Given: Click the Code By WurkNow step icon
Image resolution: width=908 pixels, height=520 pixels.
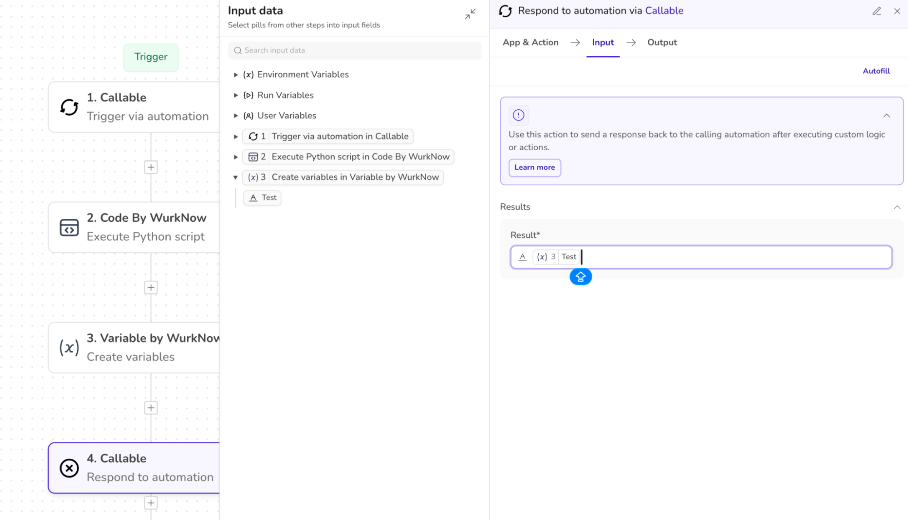Looking at the screenshot, I should (x=69, y=227).
